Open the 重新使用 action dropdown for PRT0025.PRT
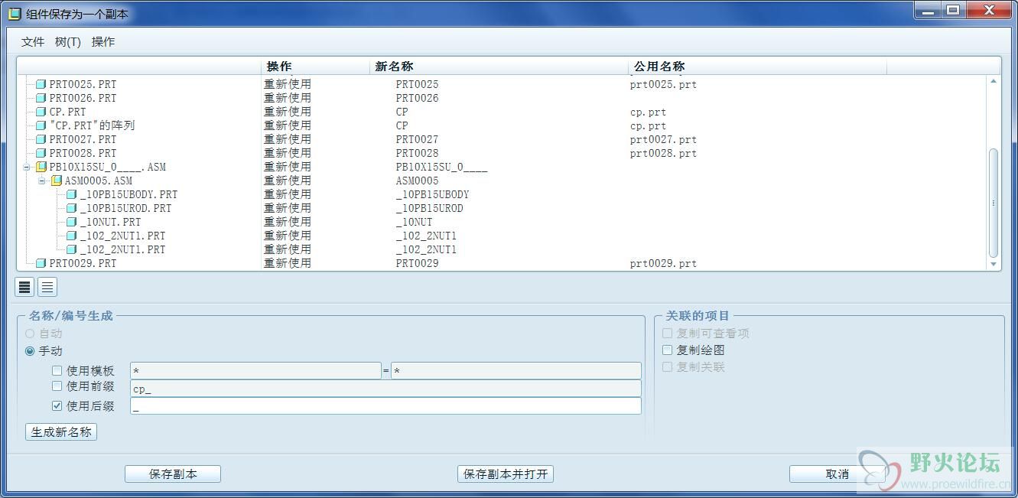Image resolution: width=1018 pixels, height=498 pixels. click(x=288, y=84)
